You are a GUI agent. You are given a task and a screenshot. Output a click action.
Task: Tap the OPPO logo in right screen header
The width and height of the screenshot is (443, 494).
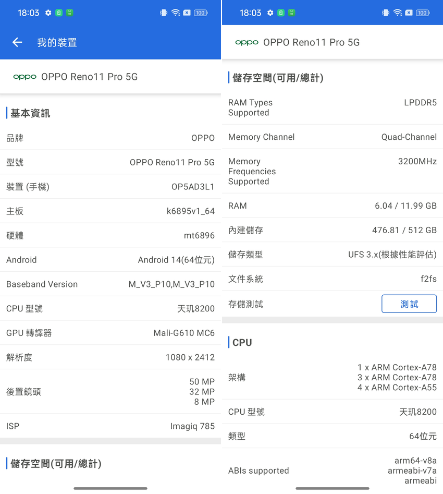[x=247, y=43]
